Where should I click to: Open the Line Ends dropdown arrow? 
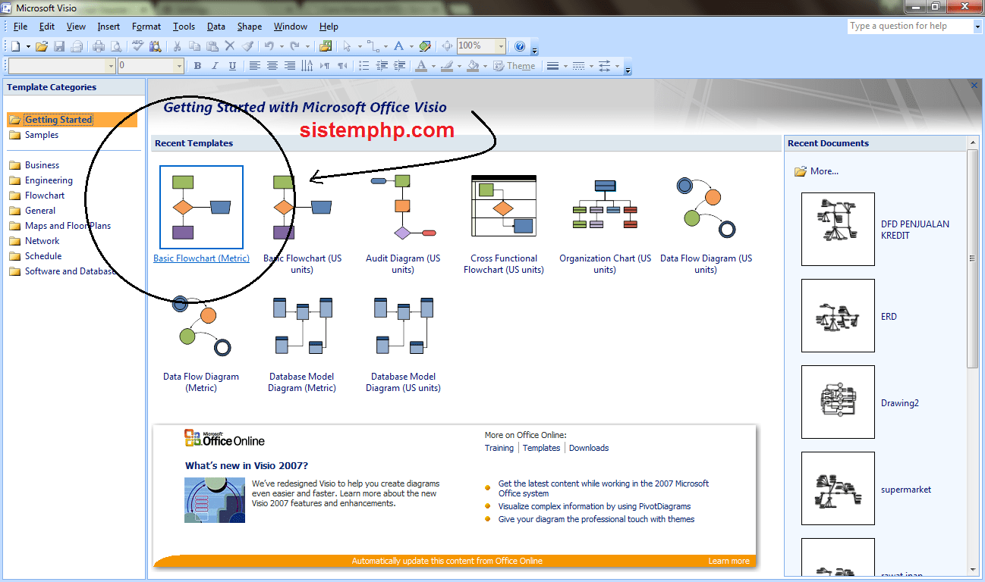617,66
